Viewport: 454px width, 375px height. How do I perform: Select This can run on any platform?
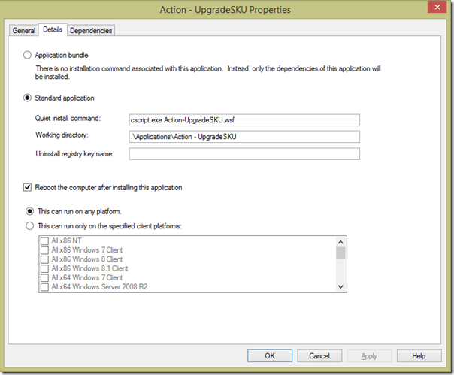pyautogui.click(x=31, y=211)
